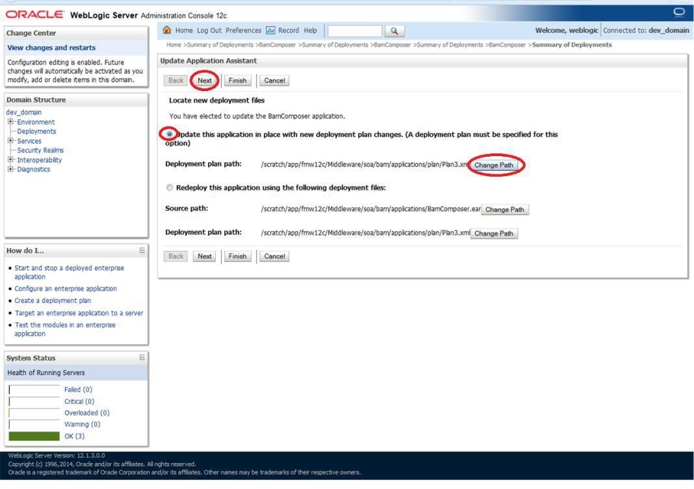Image resolution: width=694 pixels, height=489 pixels.
Task: Click the OK (3) status link
Action: pos(74,436)
